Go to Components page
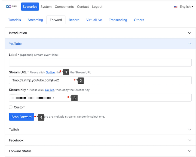 point(64,7)
